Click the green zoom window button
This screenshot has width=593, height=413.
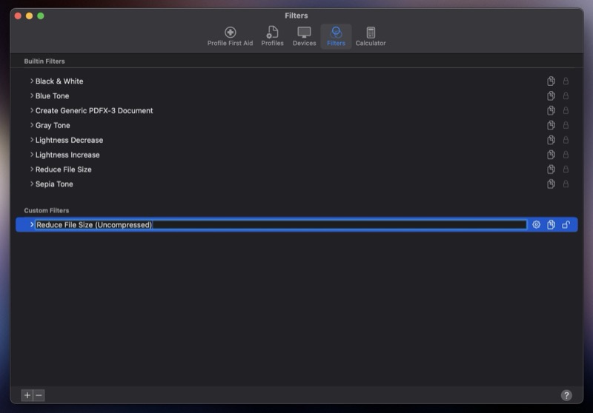[x=41, y=16]
